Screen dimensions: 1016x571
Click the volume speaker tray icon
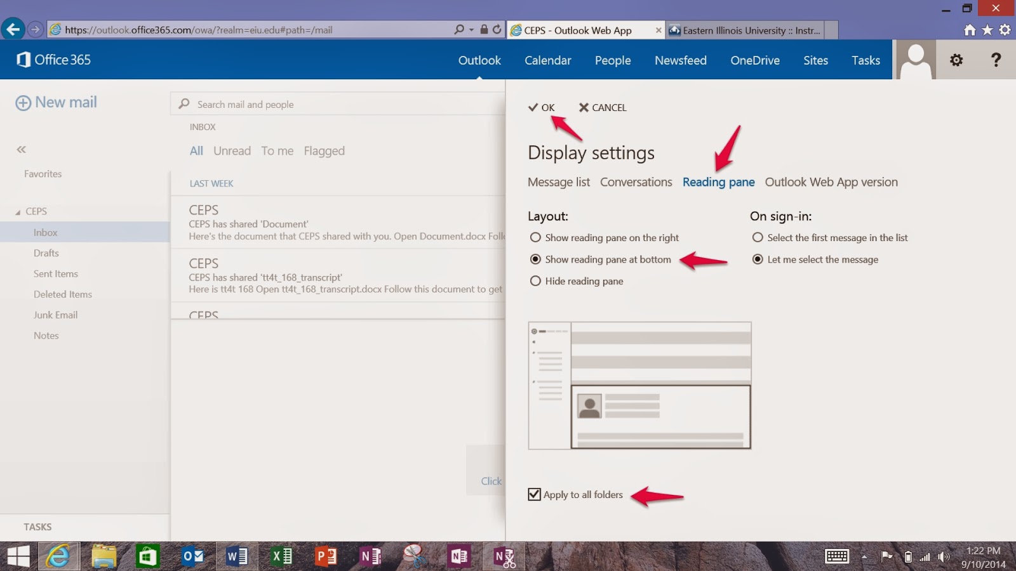pos(944,557)
